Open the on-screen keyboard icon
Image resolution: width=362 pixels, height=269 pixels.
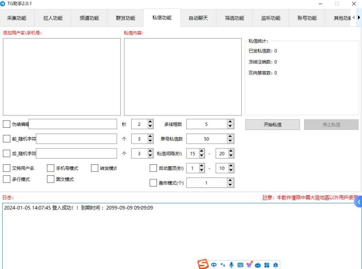240,264
